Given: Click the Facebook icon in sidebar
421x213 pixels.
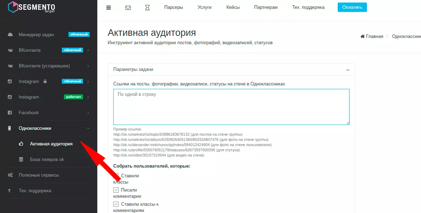Looking at the screenshot, I should (10, 113).
